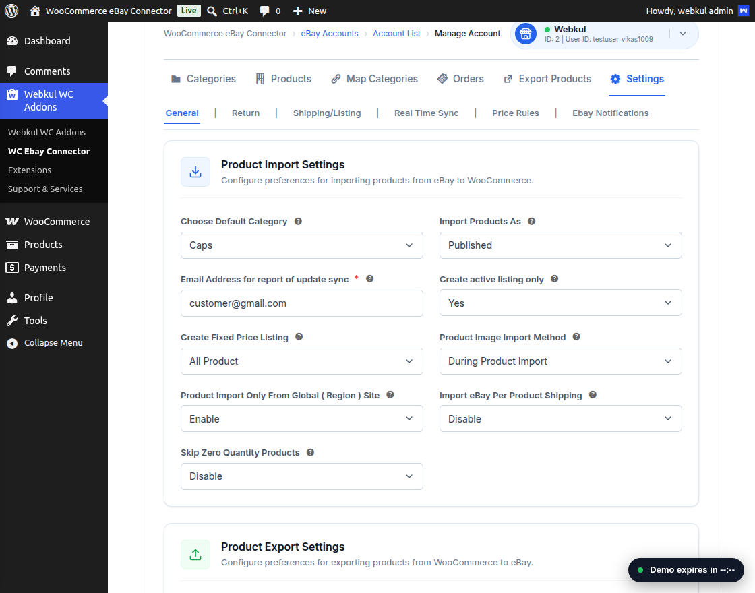Select the main Settings tab
755x593 pixels.
pyautogui.click(x=637, y=79)
